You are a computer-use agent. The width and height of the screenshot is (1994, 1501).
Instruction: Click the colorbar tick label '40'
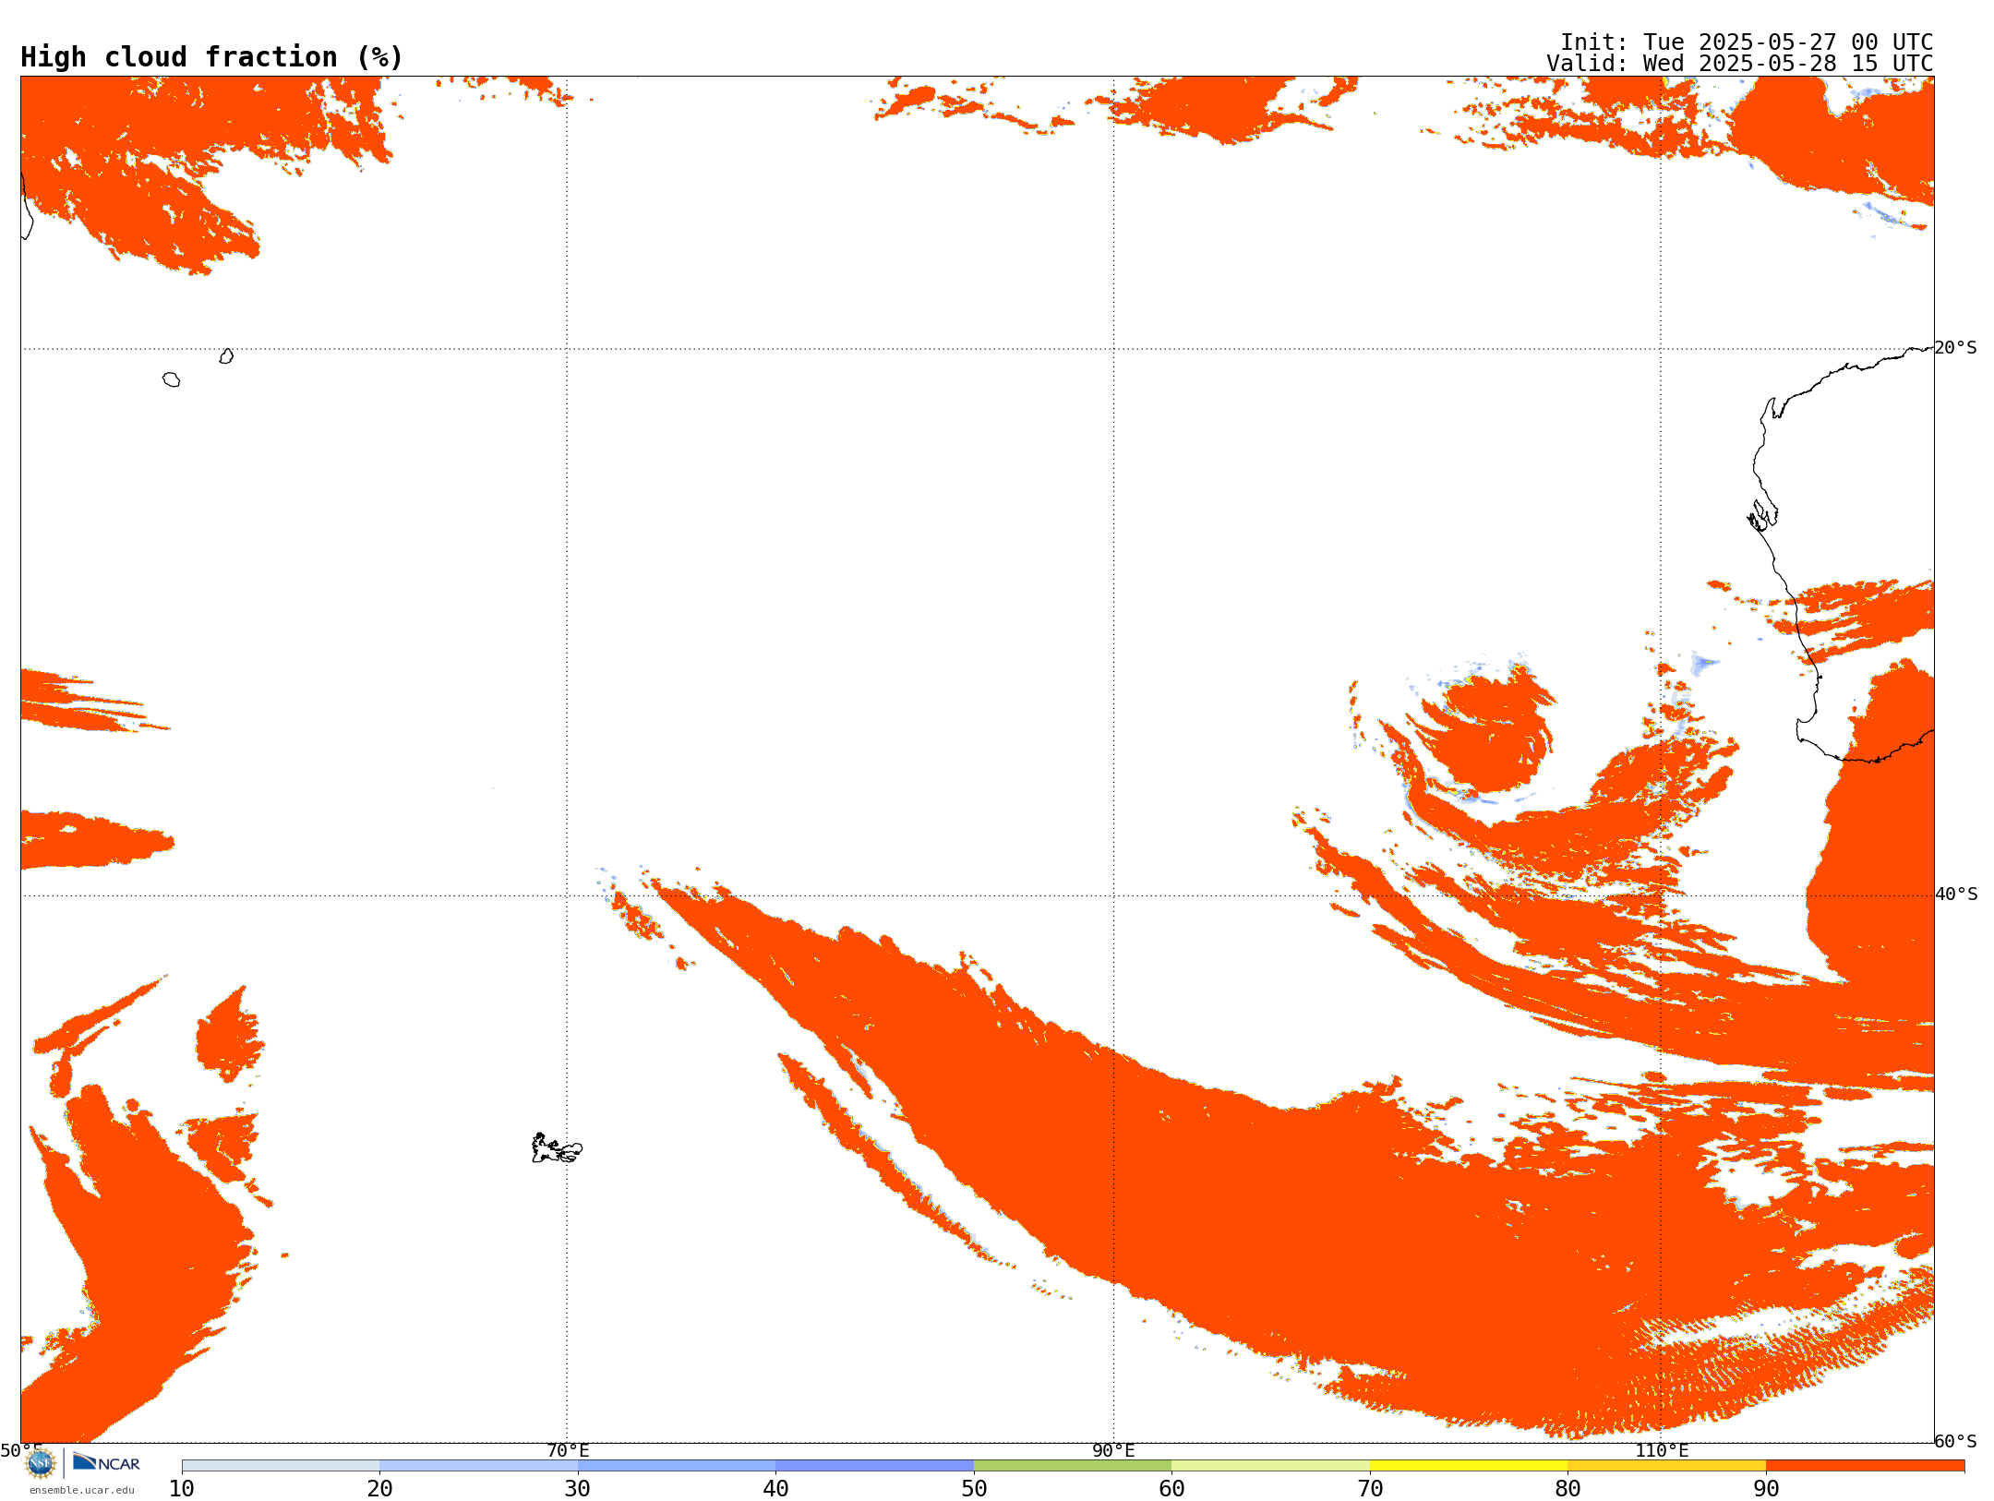click(775, 1488)
